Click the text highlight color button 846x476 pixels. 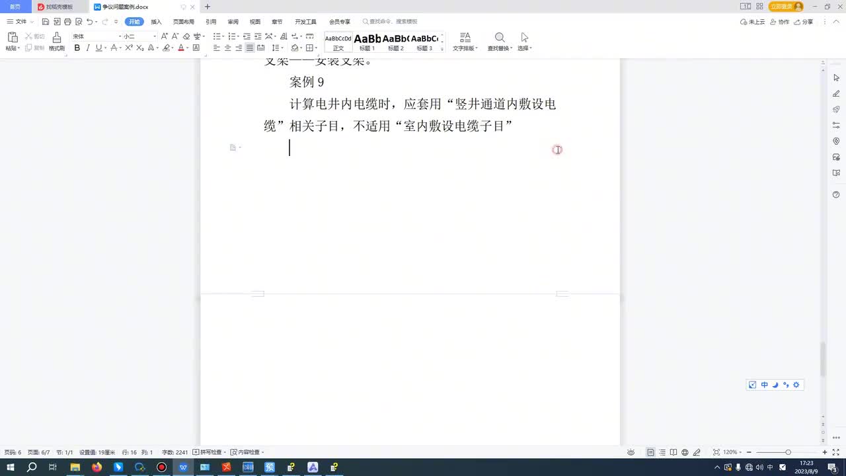coord(167,48)
